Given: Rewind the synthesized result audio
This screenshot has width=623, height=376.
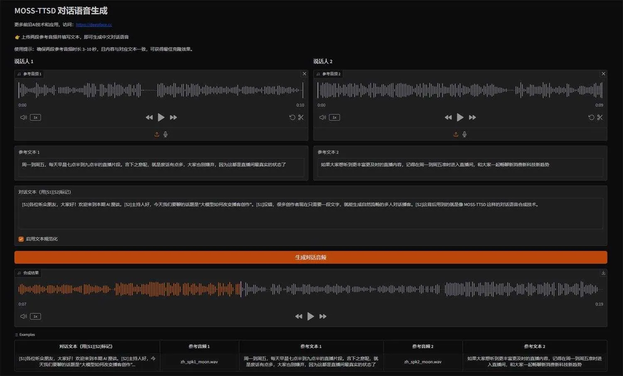Looking at the screenshot, I should click(299, 316).
